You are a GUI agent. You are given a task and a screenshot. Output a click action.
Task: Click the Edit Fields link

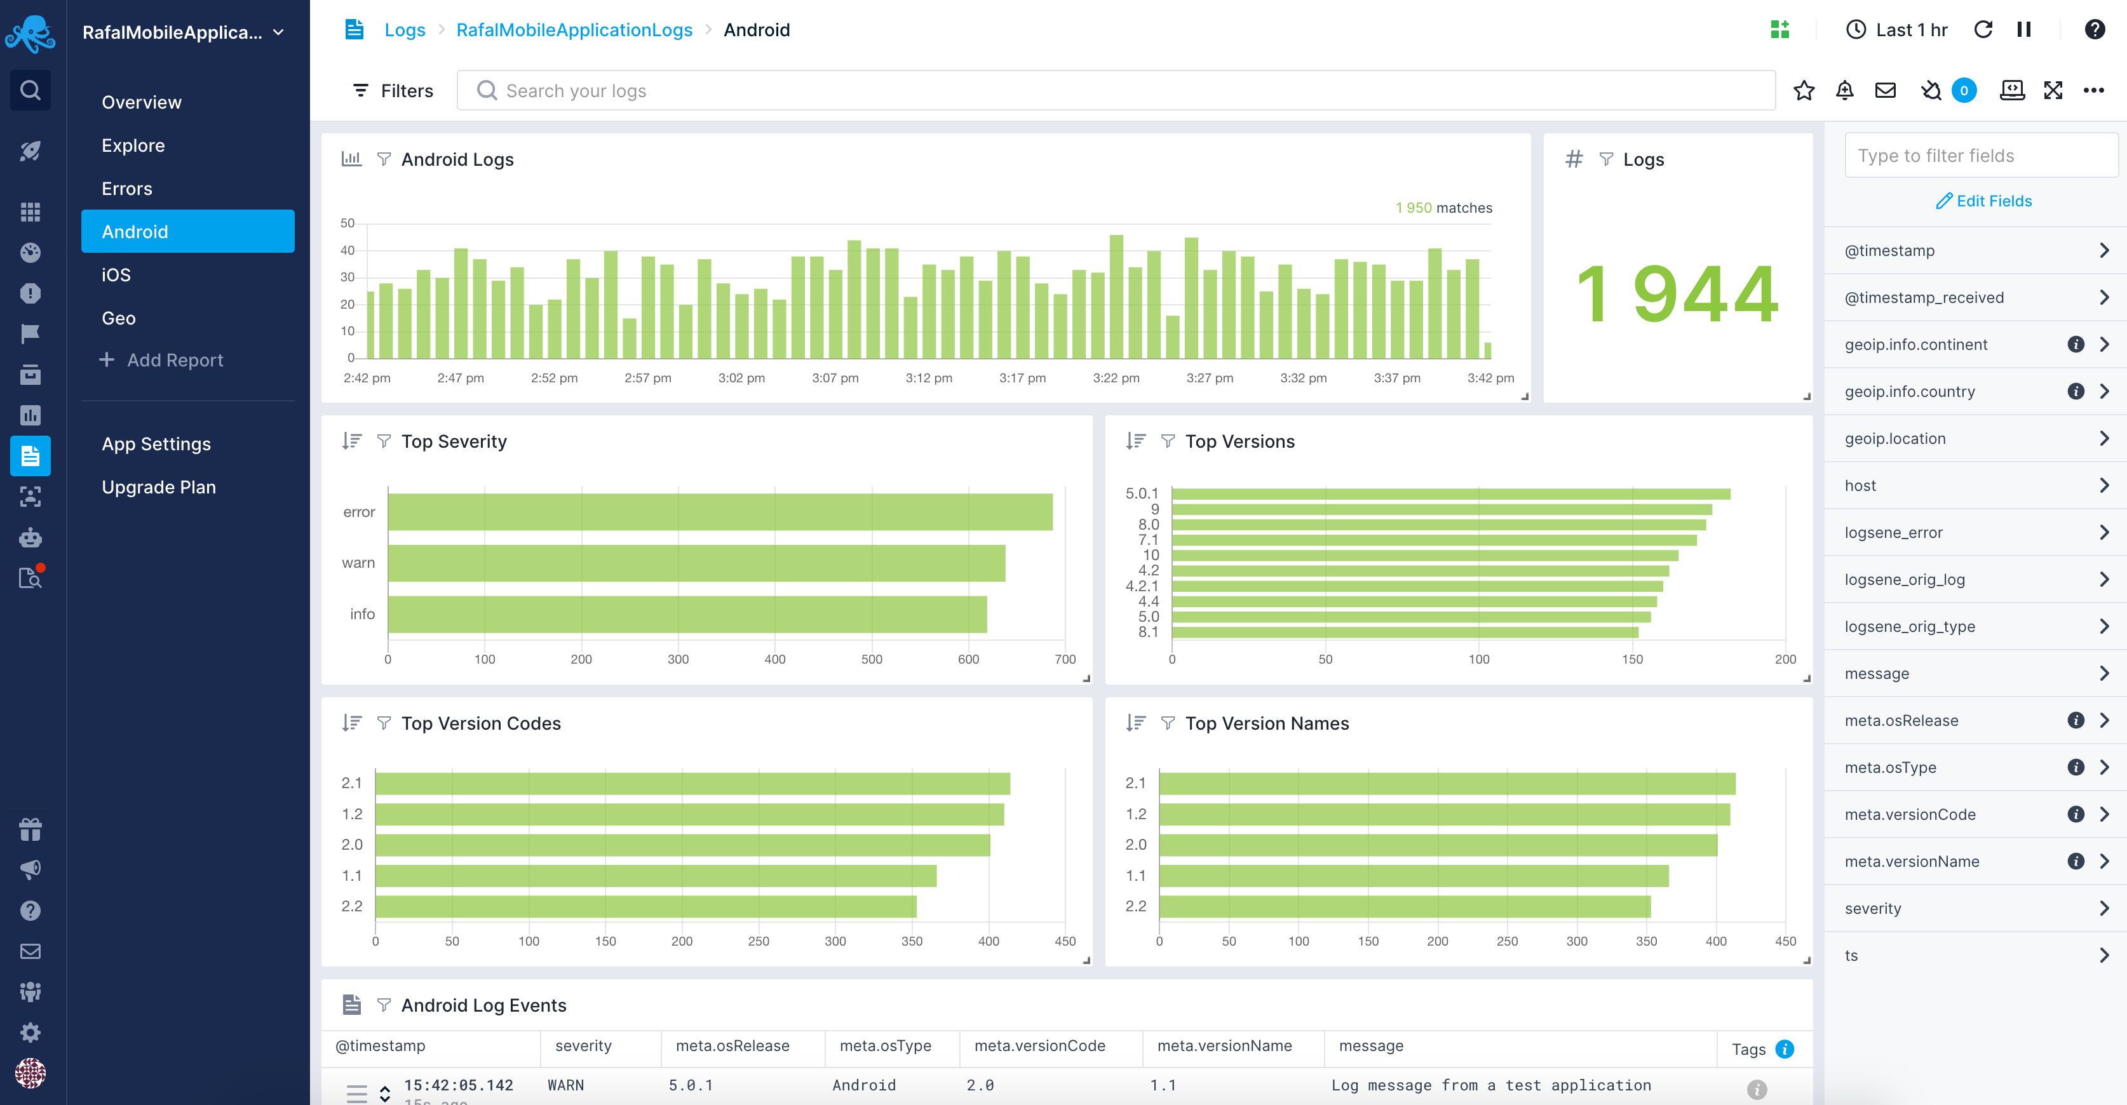click(x=1983, y=201)
